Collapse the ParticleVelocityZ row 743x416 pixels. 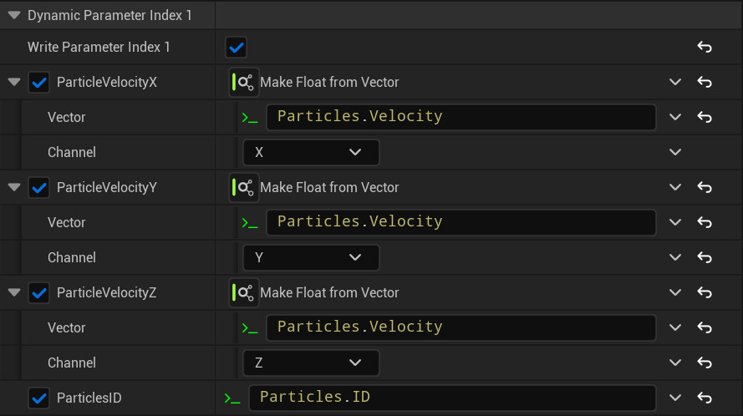[x=14, y=292]
